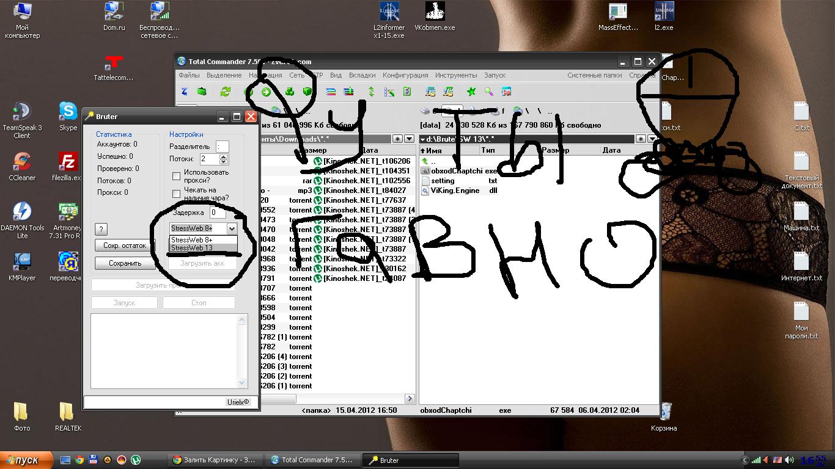Select obxodChaptchi exe file in right panel

pos(455,171)
